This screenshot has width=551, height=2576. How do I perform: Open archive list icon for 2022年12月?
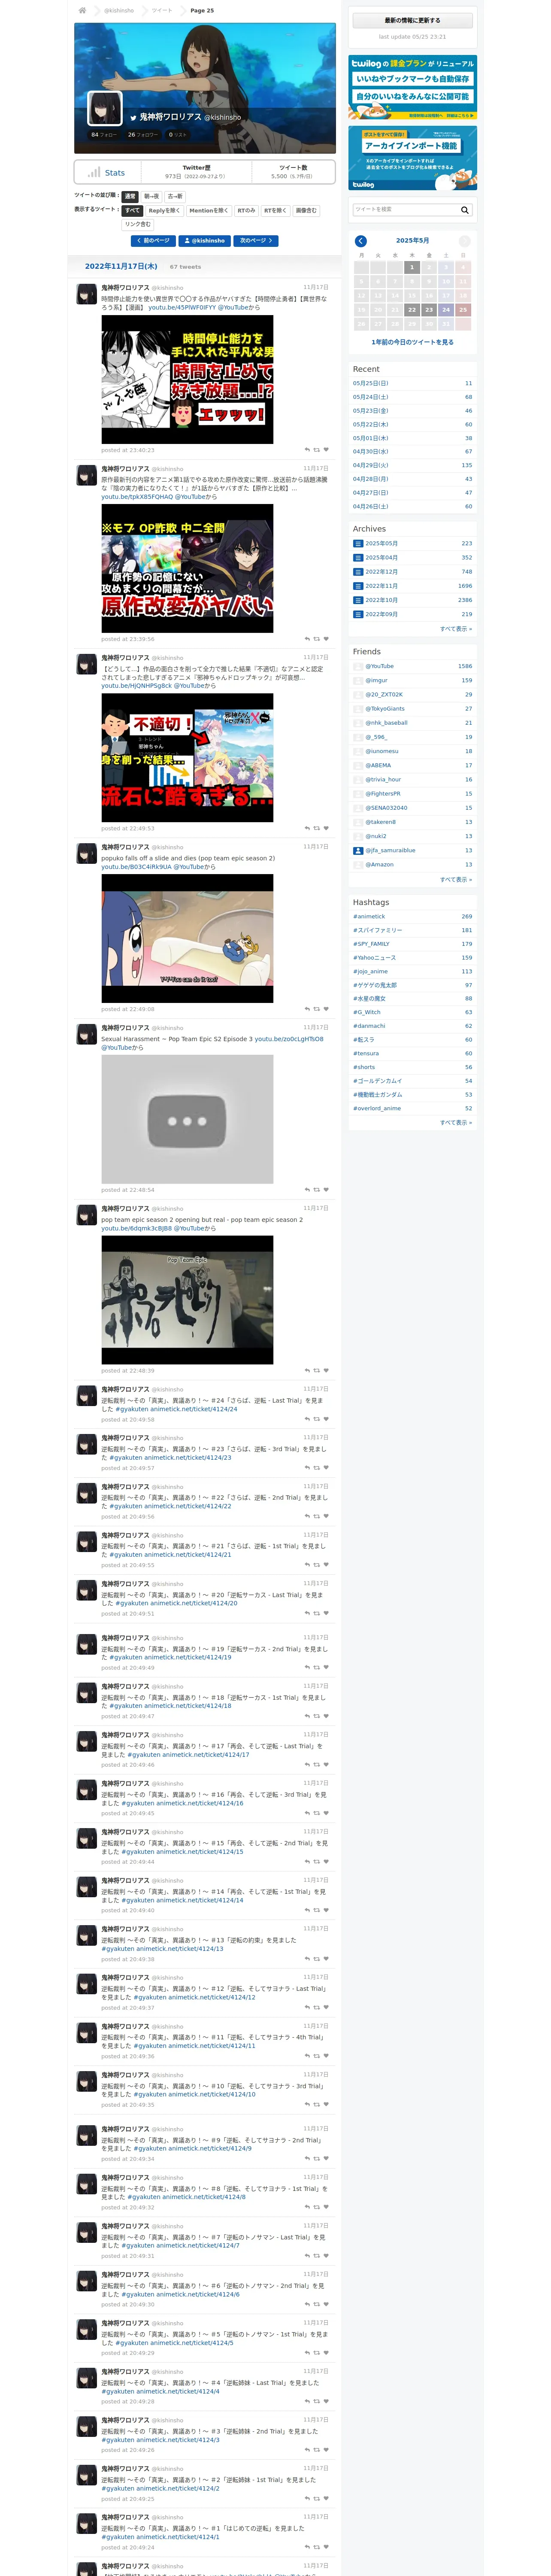click(358, 572)
